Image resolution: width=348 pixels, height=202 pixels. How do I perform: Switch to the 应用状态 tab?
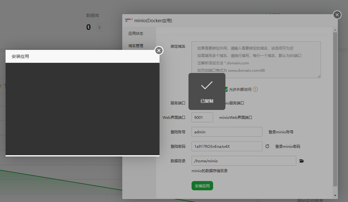click(136, 33)
